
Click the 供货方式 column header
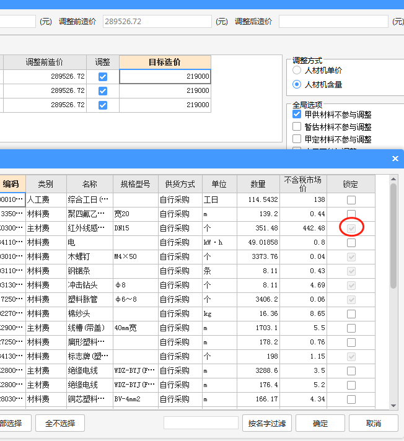click(x=180, y=184)
